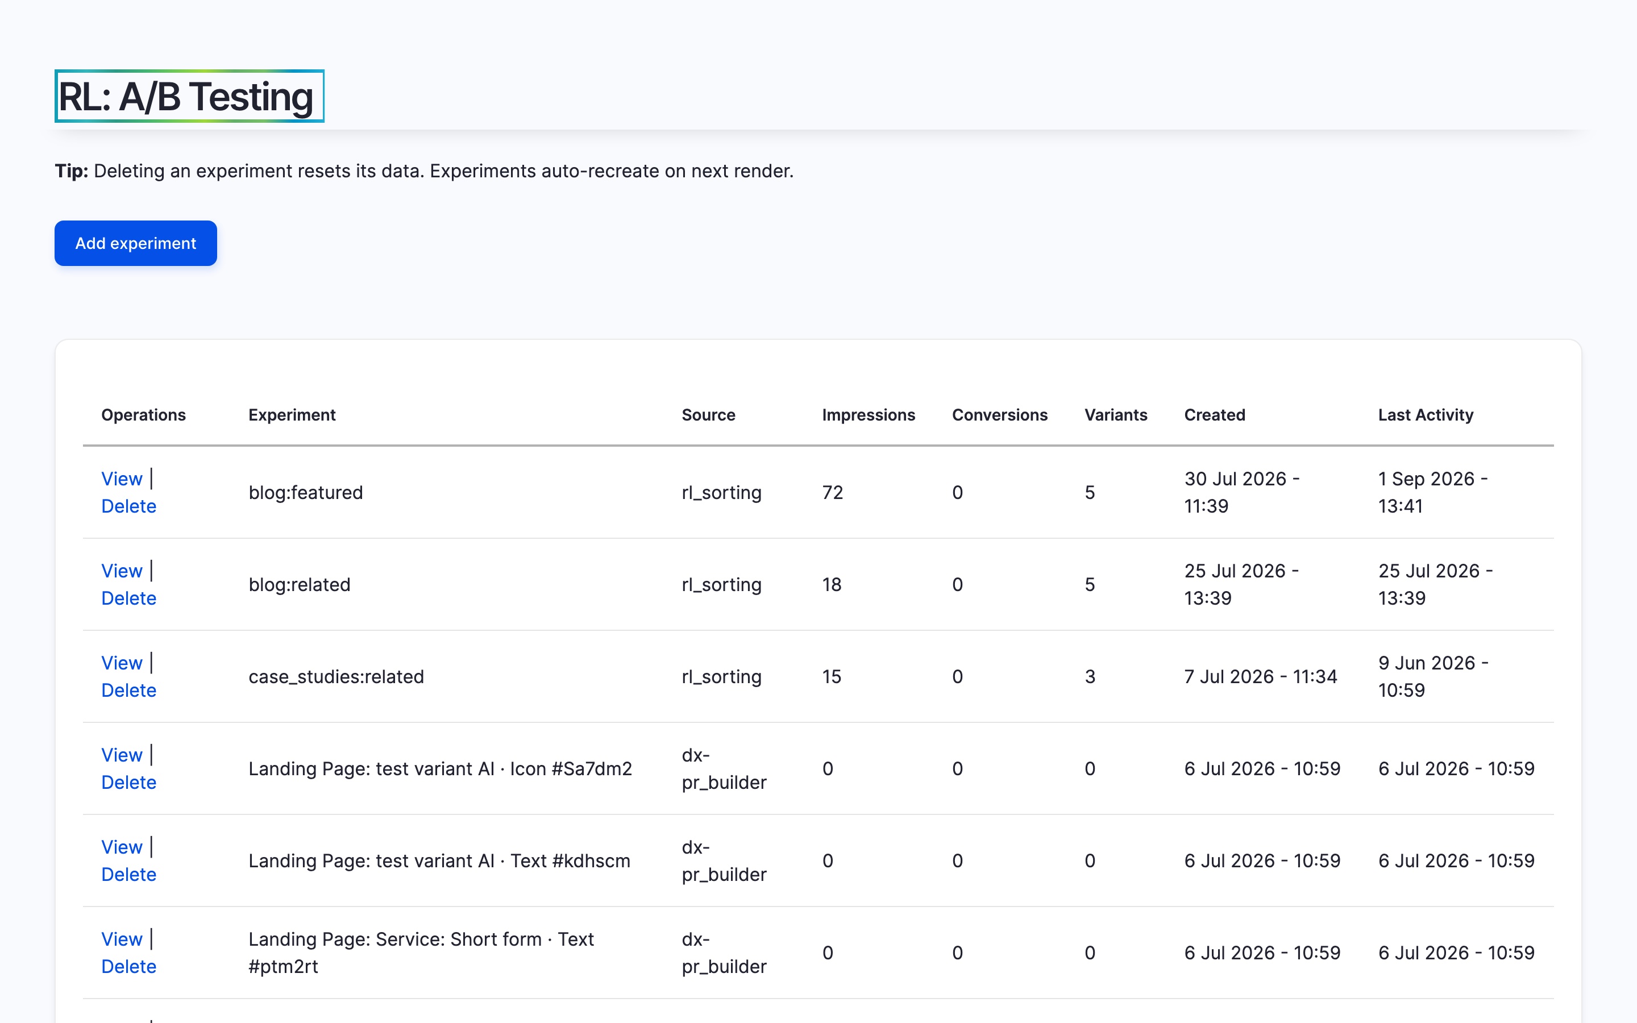Image resolution: width=1637 pixels, height=1023 pixels.
Task: Click rl_sorting source in case_studies:related row
Action: pyautogui.click(x=722, y=676)
